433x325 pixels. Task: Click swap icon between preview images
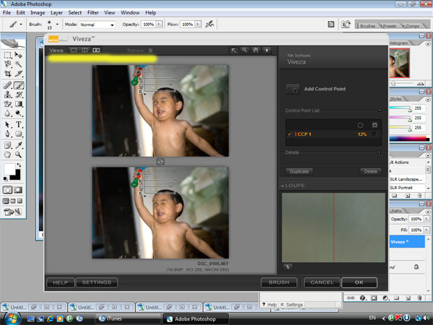(160, 162)
